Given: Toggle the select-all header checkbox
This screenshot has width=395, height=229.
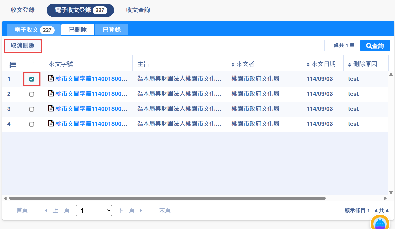Looking at the screenshot, I should (32, 64).
